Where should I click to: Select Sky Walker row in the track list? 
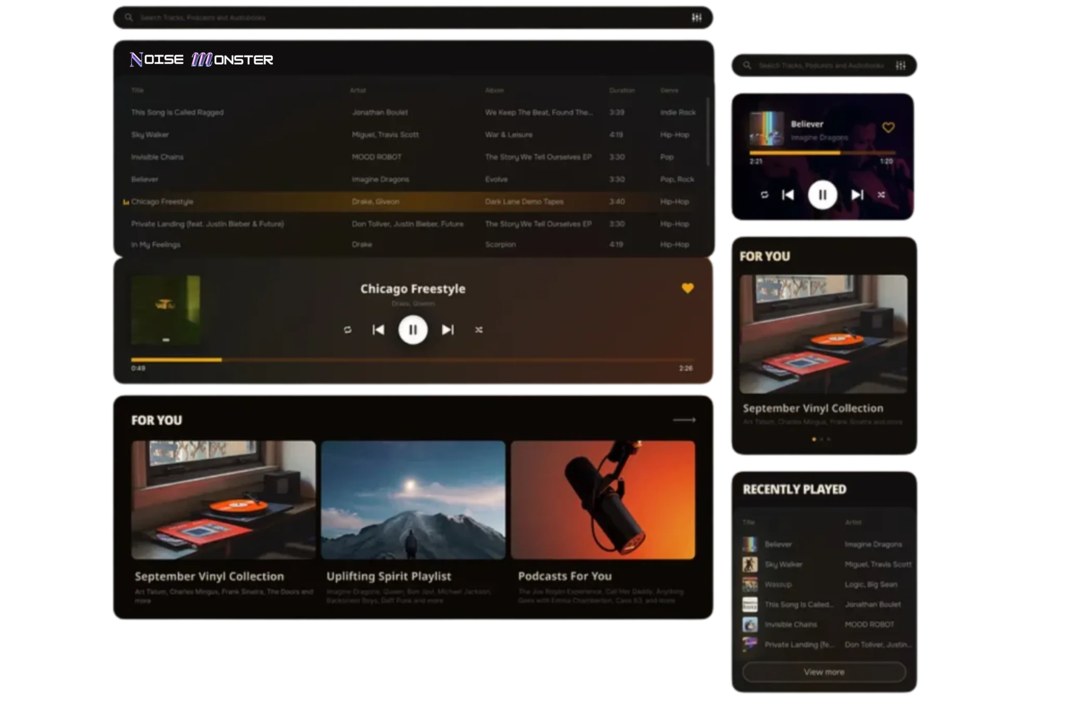click(x=150, y=134)
